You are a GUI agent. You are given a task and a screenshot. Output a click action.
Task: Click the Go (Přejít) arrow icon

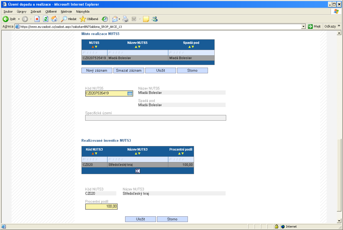310,26
